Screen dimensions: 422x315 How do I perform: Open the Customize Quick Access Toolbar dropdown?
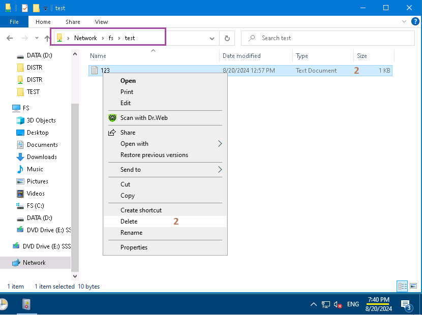[45, 8]
